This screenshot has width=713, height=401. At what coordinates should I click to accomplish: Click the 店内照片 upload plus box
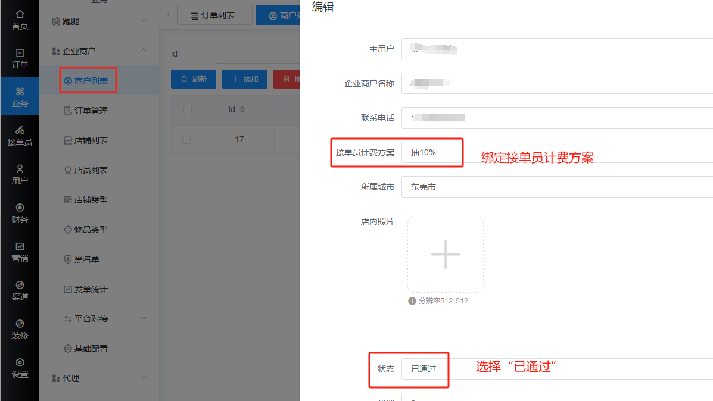coord(446,255)
